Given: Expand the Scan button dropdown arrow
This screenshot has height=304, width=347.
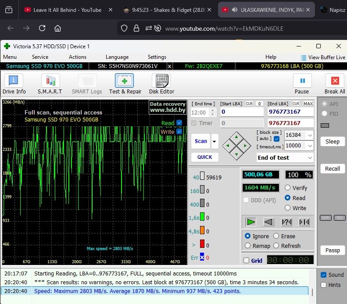Looking at the screenshot, I should pos(215,141).
